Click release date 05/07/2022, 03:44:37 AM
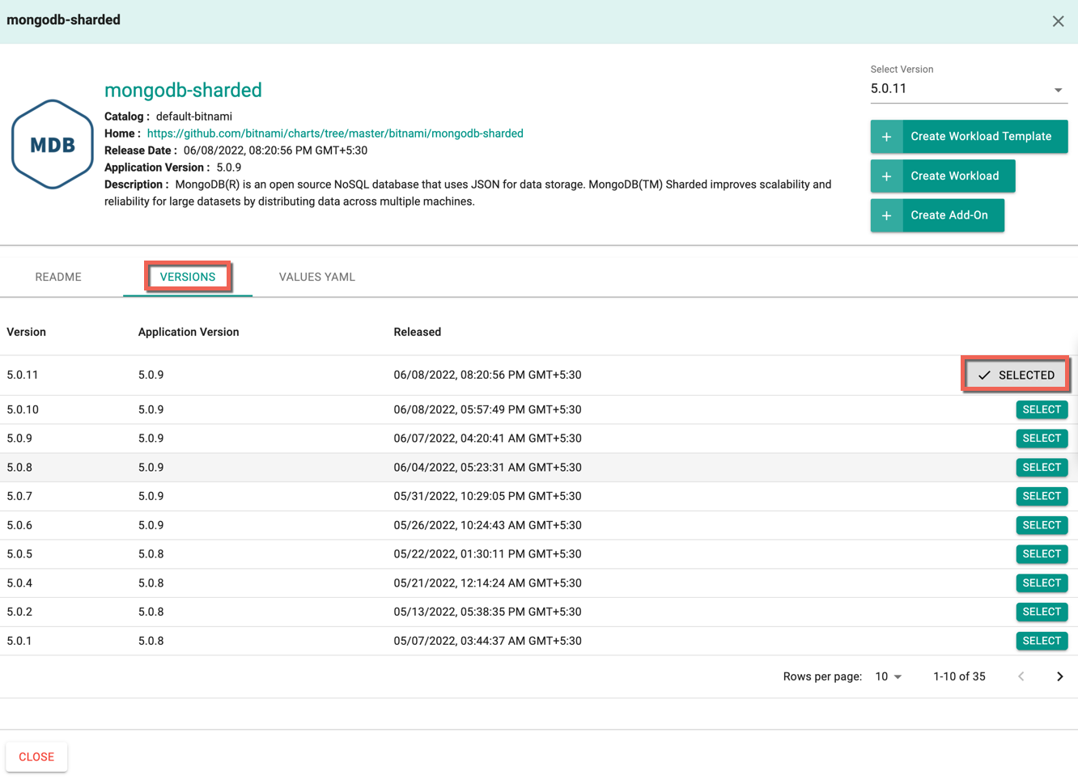1078x780 pixels. [488, 641]
